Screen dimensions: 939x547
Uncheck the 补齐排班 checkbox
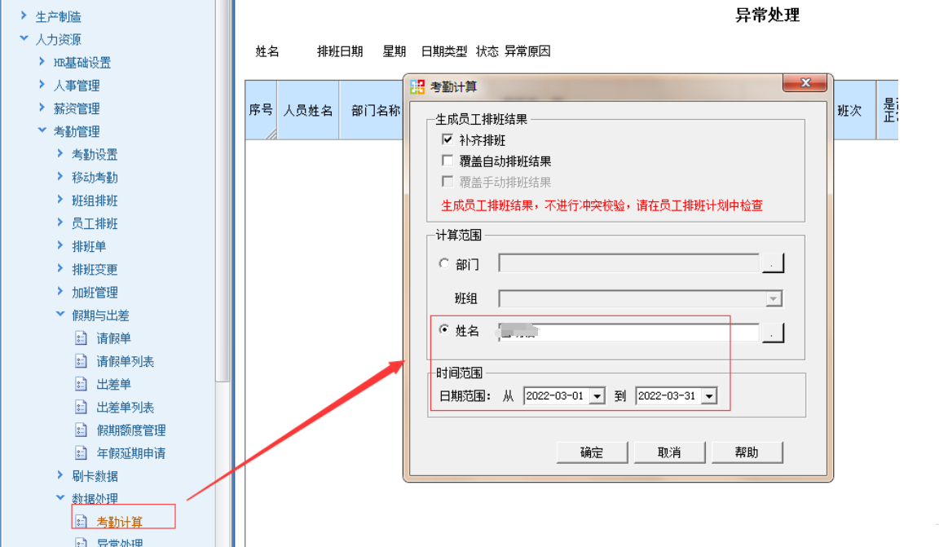point(447,140)
